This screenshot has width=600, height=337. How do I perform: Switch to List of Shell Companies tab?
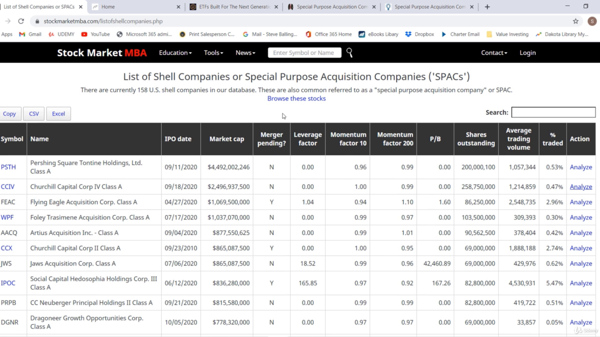click(43, 7)
